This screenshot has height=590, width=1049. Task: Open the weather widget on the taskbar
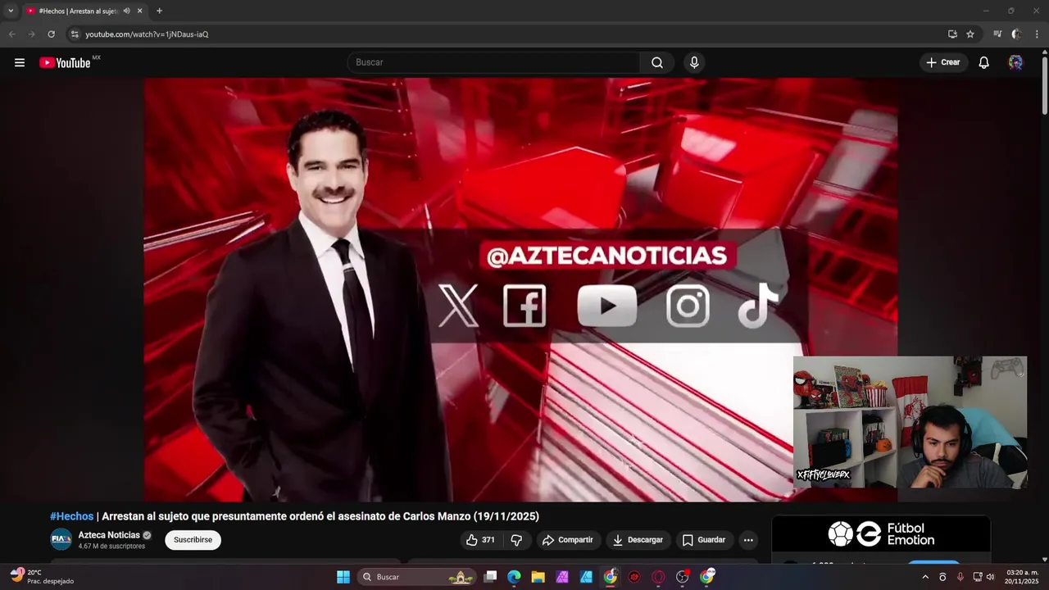41,577
